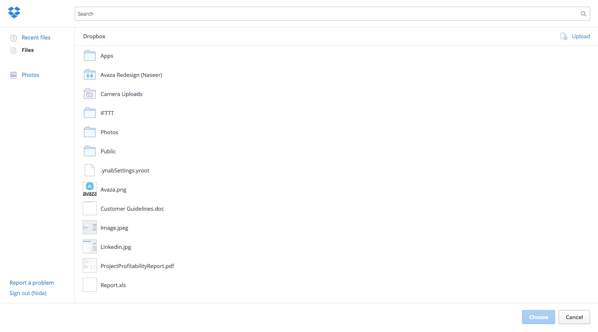The image size is (598, 332).
Task: Open the Public folder name
Action: [108, 152]
